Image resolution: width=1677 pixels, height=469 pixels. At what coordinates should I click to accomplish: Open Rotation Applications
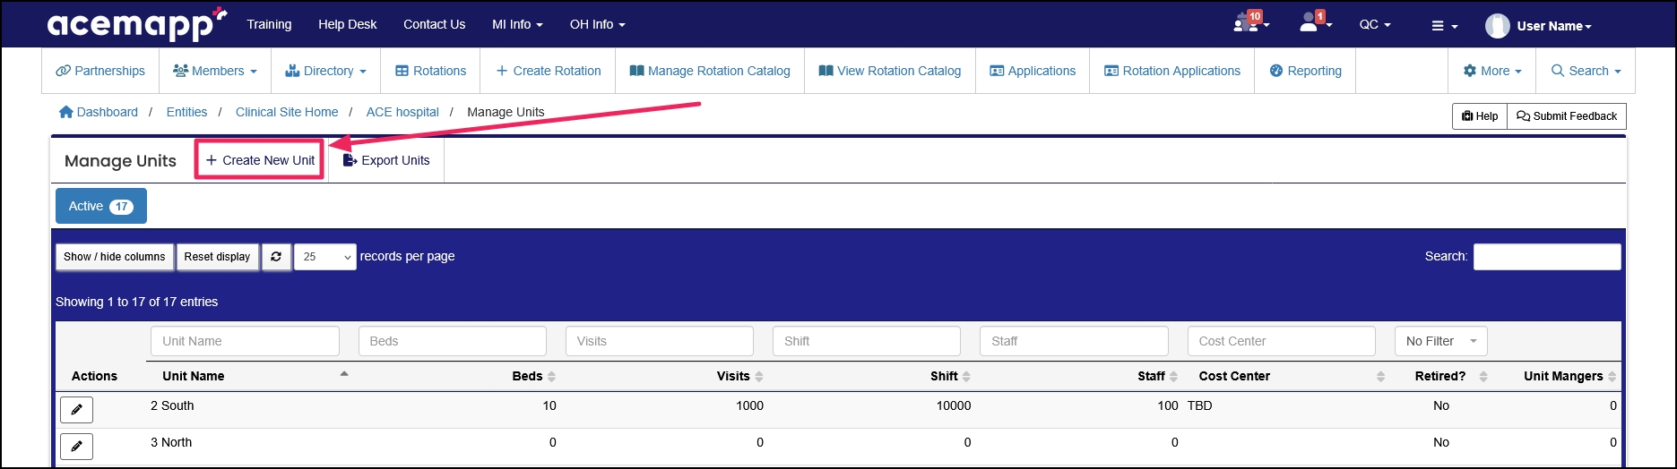[1172, 71]
